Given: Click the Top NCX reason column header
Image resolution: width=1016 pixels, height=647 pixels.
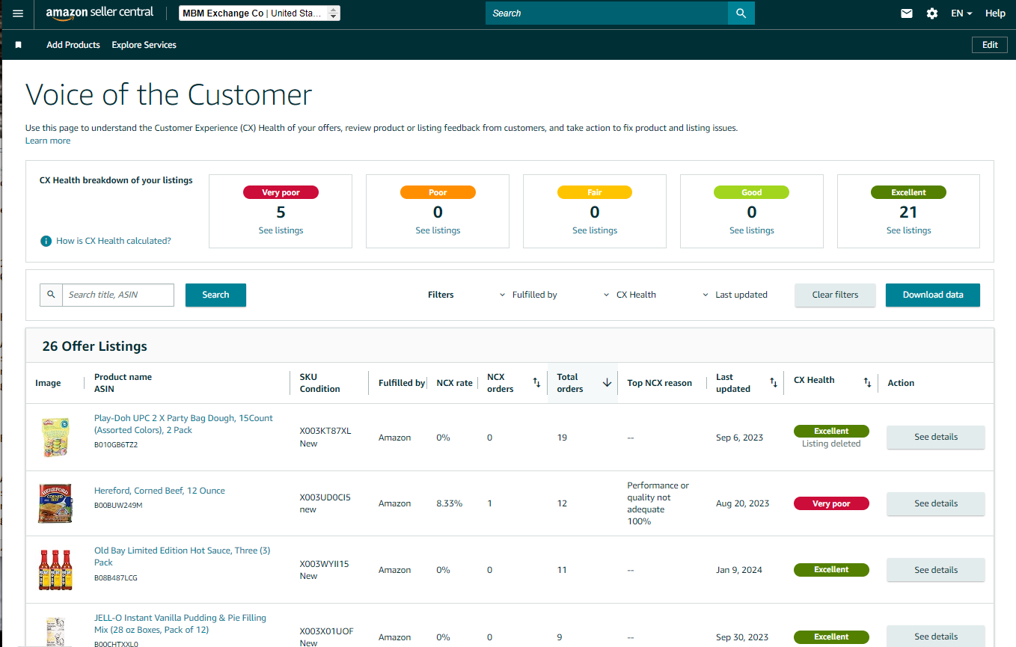Looking at the screenshot, I should (x=660, y=383).
